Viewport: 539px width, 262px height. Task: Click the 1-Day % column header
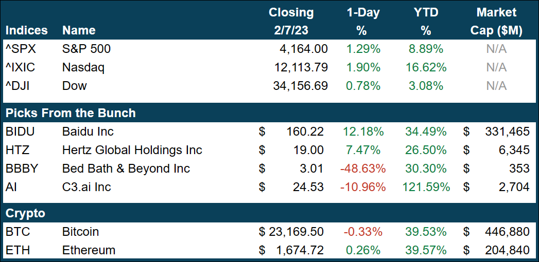(361, 22)
